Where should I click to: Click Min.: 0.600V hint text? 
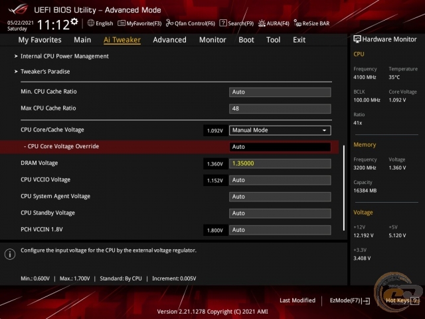tap(35, 278)
